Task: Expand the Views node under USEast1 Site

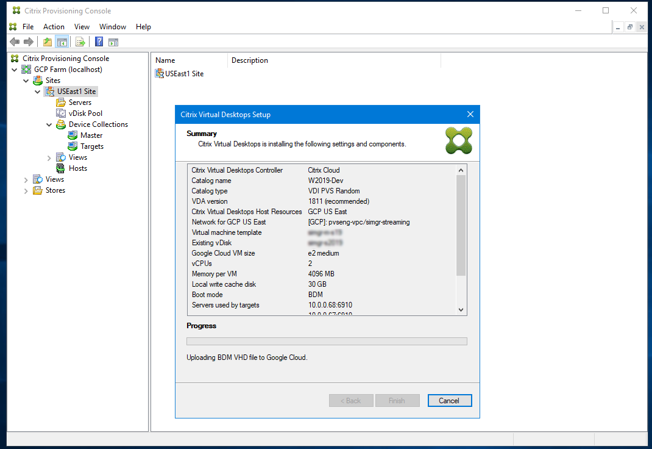Action: 49,157
